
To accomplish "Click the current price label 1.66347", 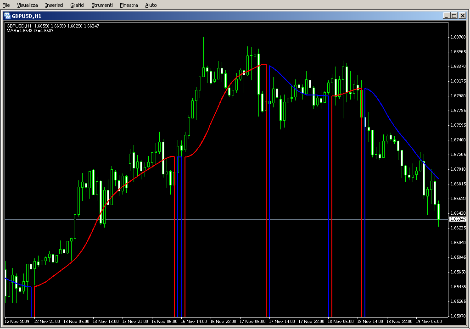I will tap(458, 219).
